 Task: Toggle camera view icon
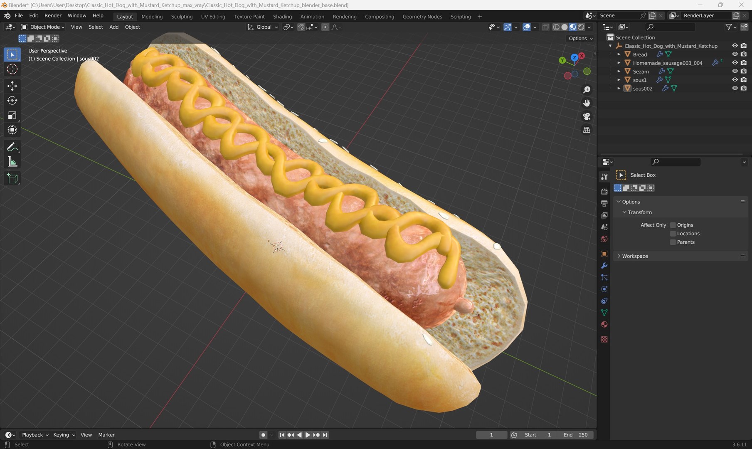coord(587,116)
